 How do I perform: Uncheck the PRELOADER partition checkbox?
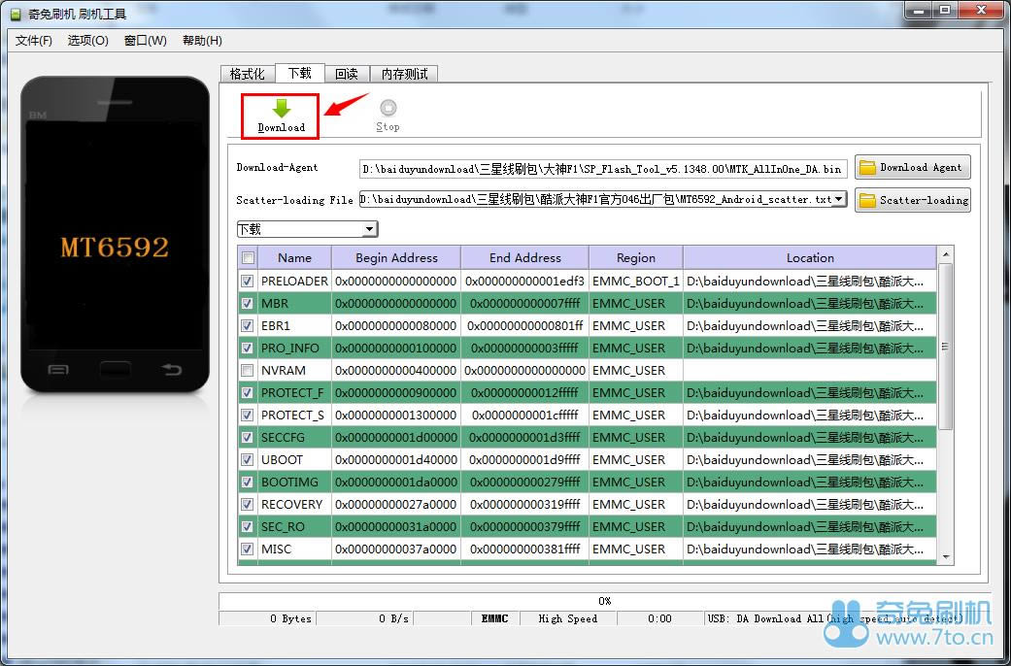click(248, 282)
